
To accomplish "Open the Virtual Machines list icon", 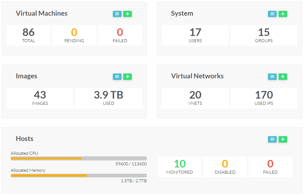I will [x=117, y=14].
